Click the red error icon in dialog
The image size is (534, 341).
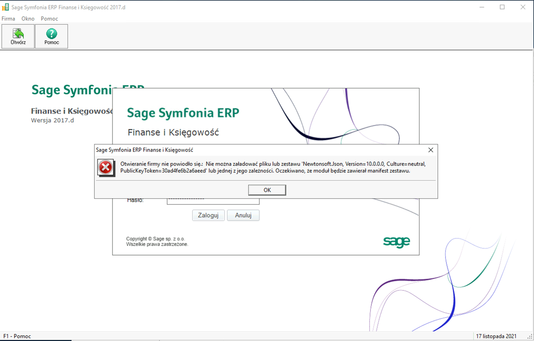106,168
